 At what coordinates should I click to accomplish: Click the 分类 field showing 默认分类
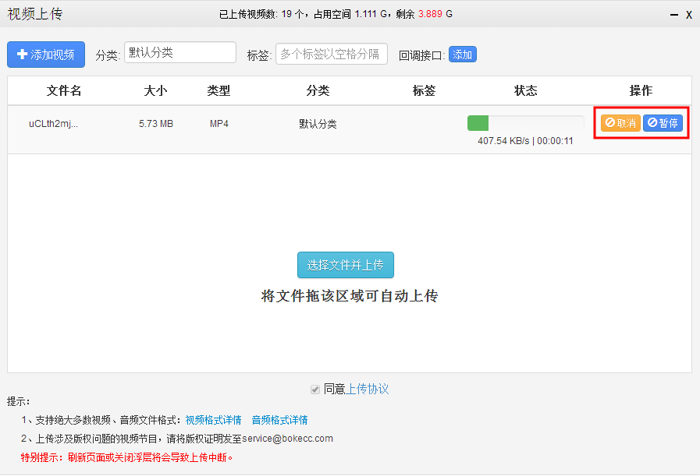click(179, 53)
